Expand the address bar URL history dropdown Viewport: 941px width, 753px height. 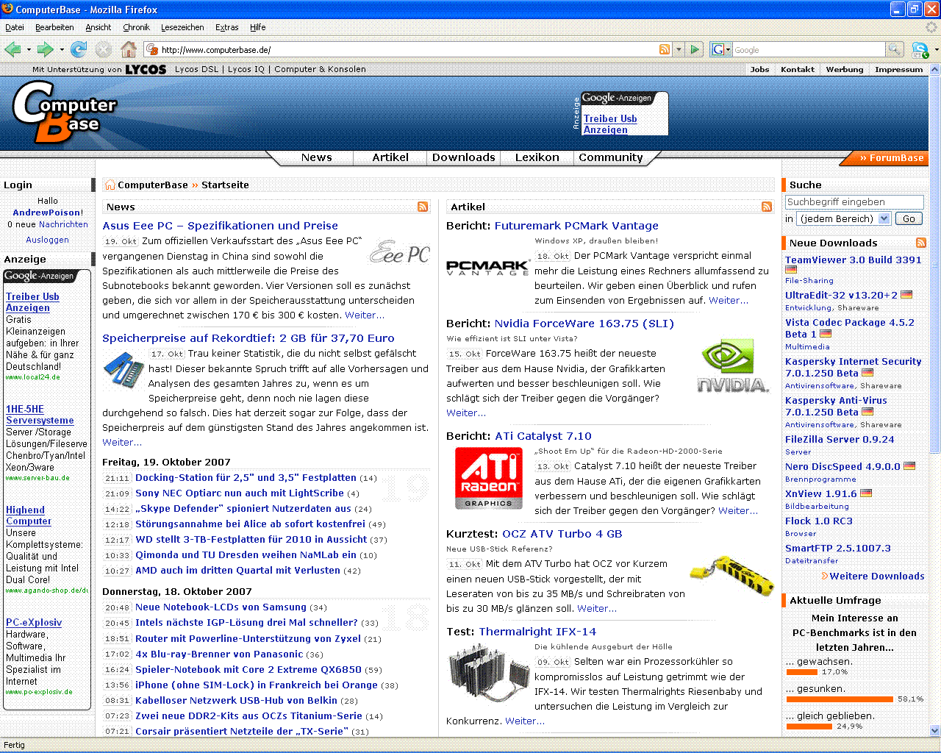679,49
